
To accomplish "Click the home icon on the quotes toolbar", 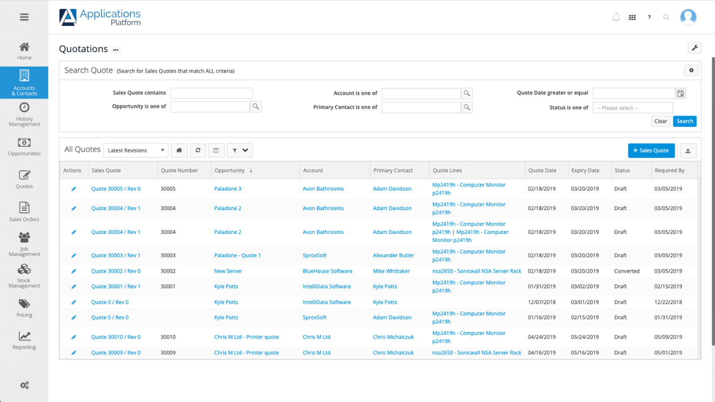I will tap(179, 150).
